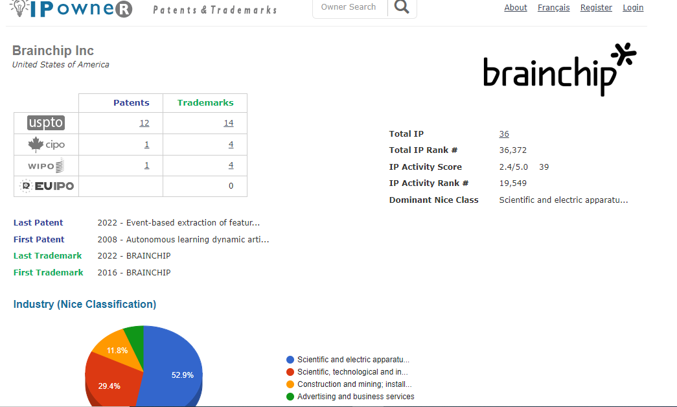
Task: Focus the Owner Search input field
Action: tap(350, 7)
